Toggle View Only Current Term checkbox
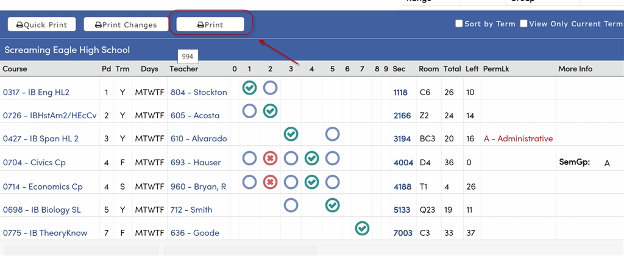 coord(523,24)
